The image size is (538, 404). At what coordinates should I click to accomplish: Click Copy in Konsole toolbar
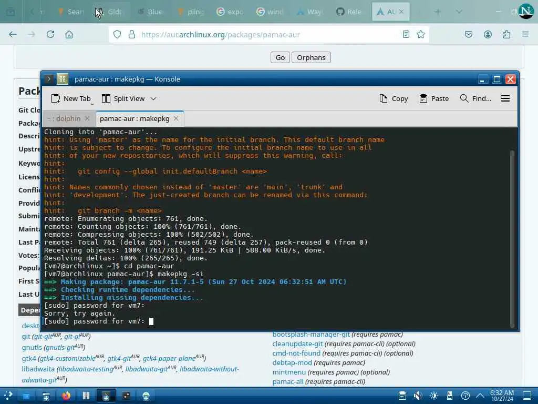pos(394,98)
